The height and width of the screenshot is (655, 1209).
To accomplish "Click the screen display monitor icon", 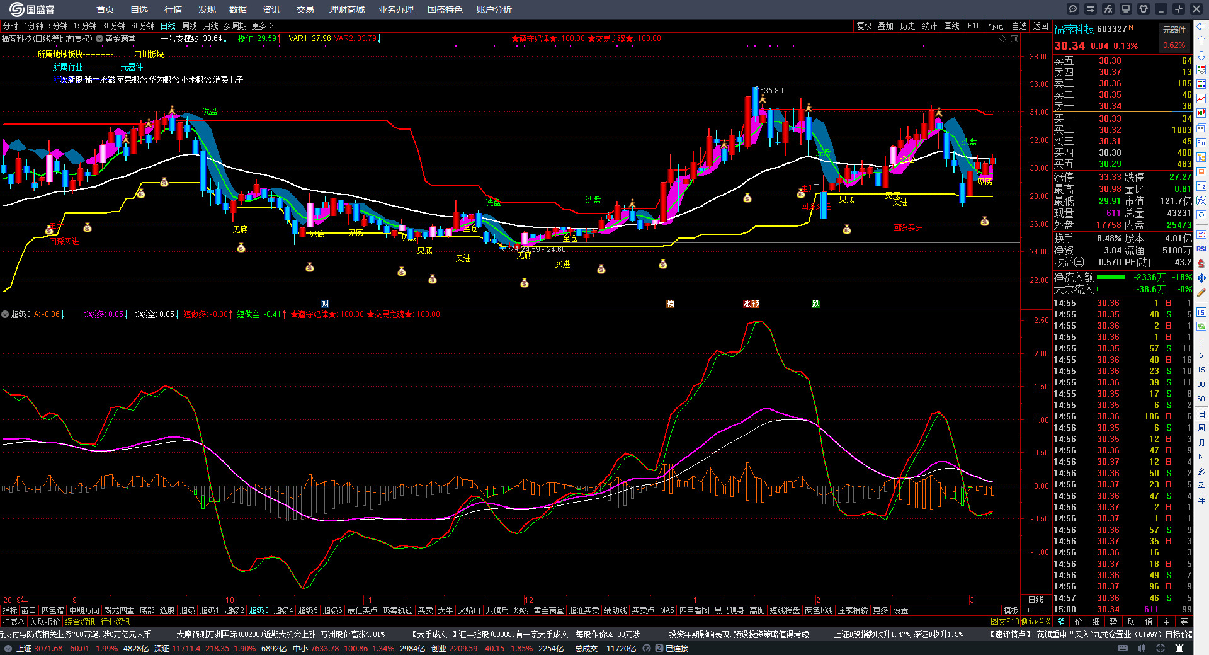I will 1126,9.
